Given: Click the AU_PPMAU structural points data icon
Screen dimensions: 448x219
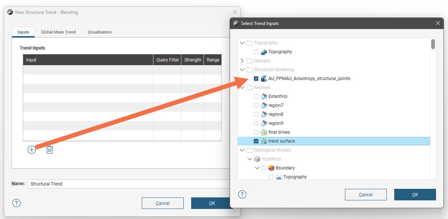Looking at the screenshot, I should pos(264,79).
